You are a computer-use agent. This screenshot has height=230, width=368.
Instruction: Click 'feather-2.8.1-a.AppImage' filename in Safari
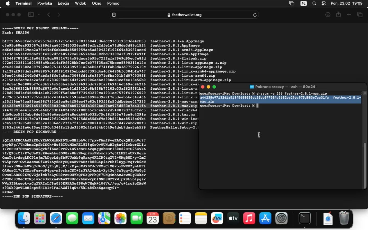(x=177, y=41)
